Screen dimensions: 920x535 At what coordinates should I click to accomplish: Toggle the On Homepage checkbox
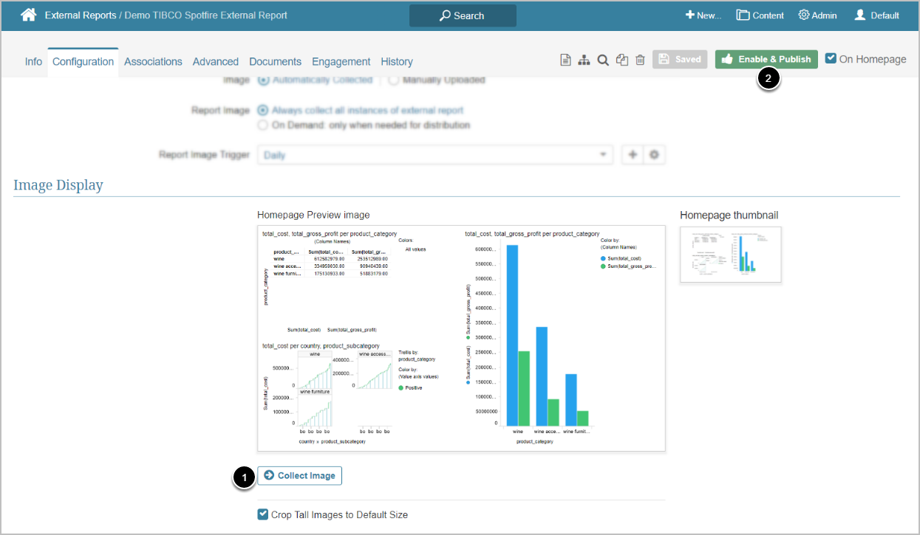pyautogui.click(x=831, y=59)
